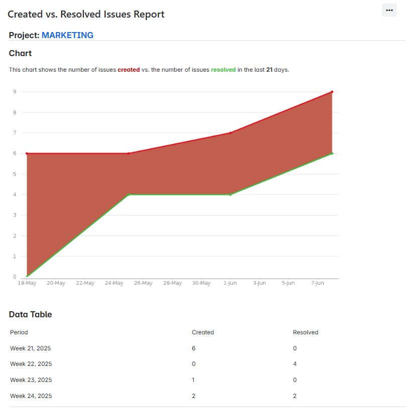Click the green data point on 24-May
The image size is (412, 410).
(x=128, y=194)
